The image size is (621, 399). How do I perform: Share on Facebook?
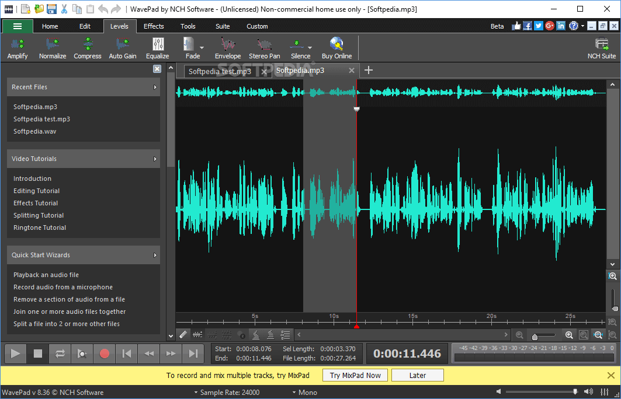527,26
